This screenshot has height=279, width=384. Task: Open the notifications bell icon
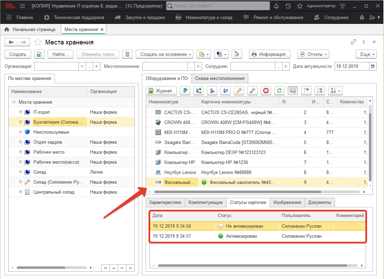276,6
